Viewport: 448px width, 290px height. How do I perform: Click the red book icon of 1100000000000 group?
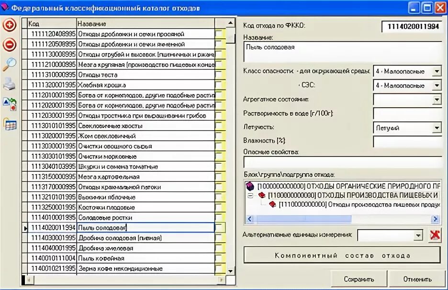[262, 195]
